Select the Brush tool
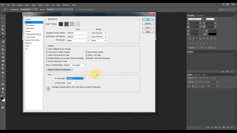Image resolution: width=237 pixels, height=133 pixels. click(x=3, y=45)
